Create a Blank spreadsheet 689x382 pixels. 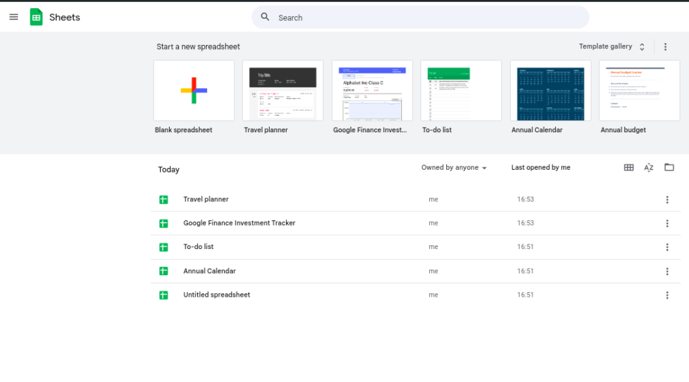click(x=194, y=91)
